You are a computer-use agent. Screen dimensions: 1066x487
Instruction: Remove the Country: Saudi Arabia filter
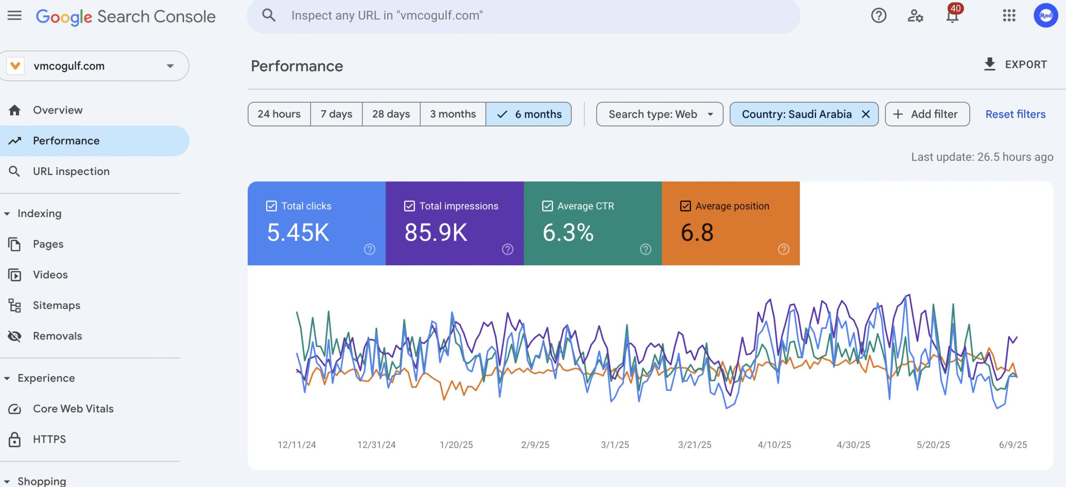[866, 114]
